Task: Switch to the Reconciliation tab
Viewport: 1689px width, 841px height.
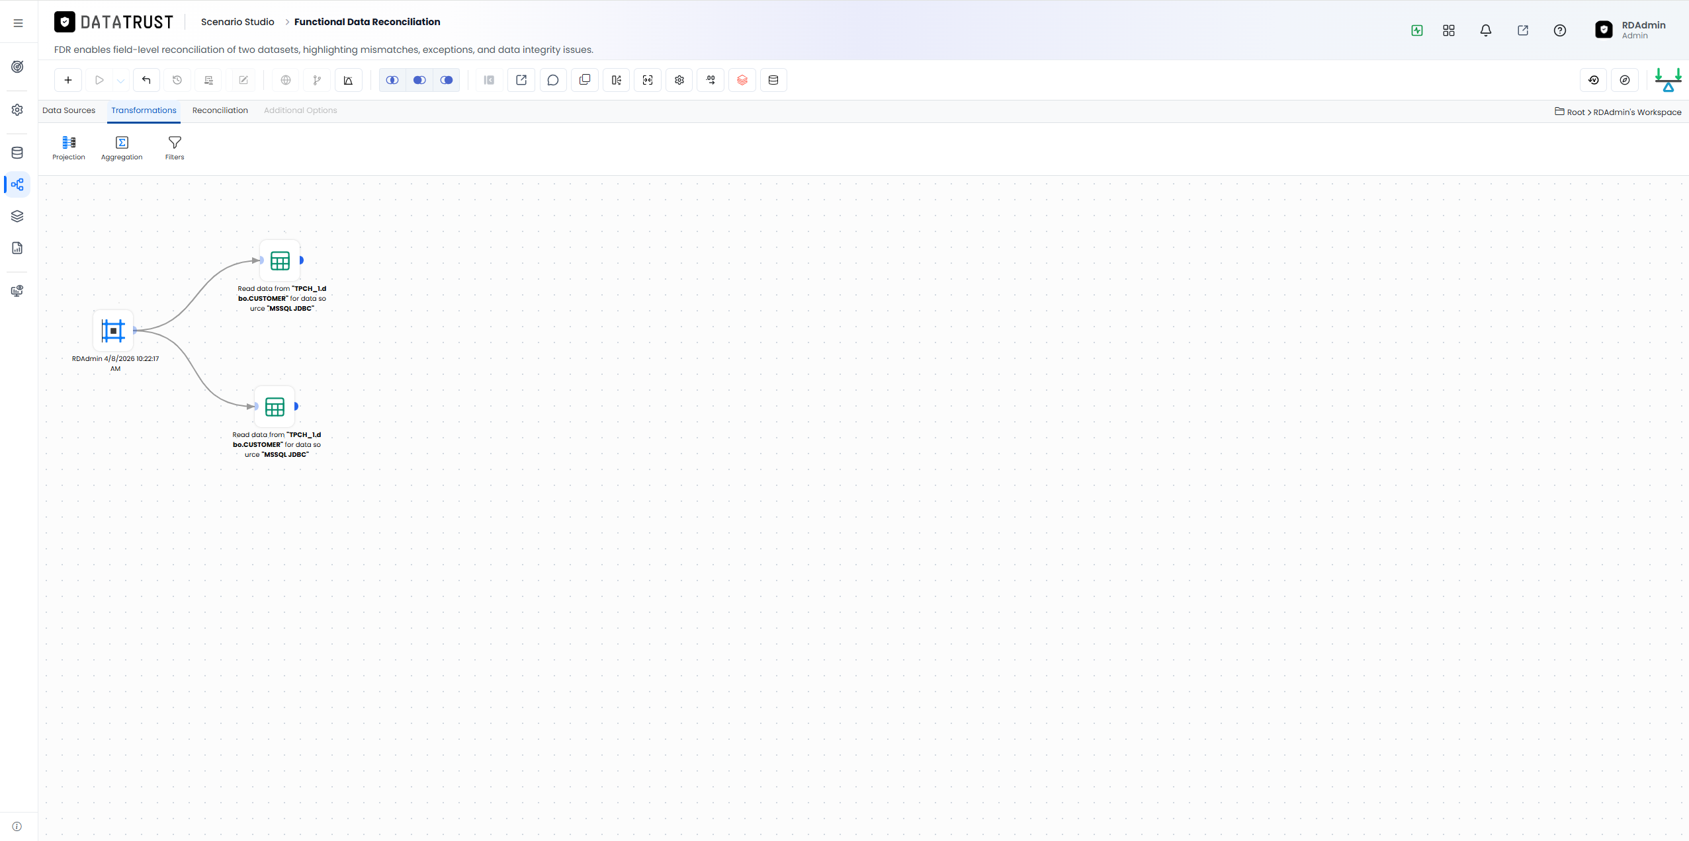Action: [x=220, y=110]
